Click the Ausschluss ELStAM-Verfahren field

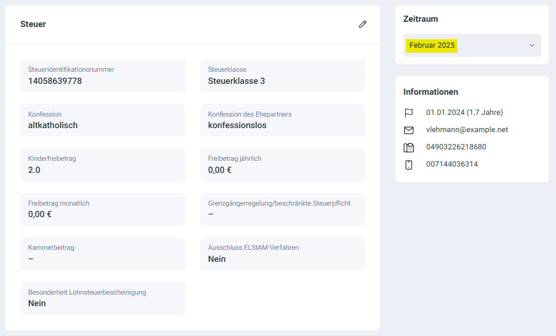(x=282, y=254)
